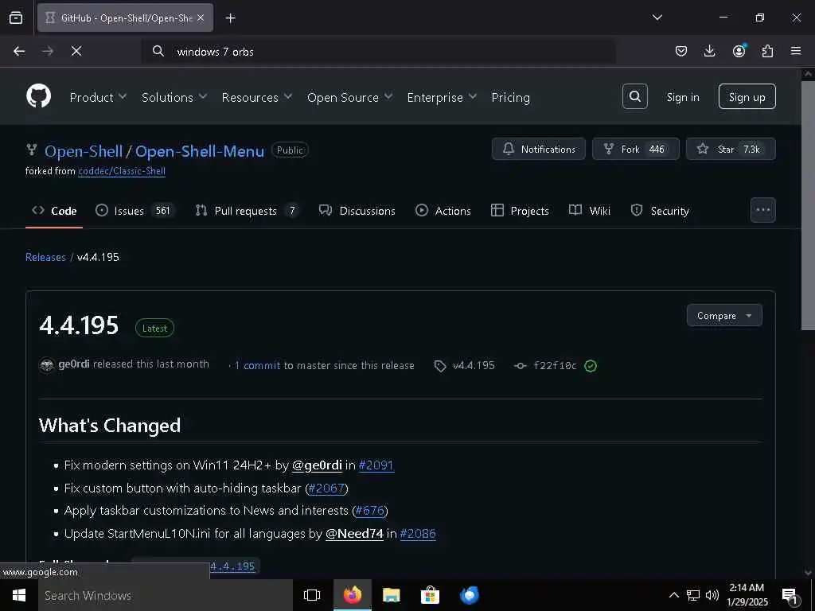The height and width of the screenshot is (611, 815).
Task: Click the Search Windows taskbar box
Action: click(166, 595)
